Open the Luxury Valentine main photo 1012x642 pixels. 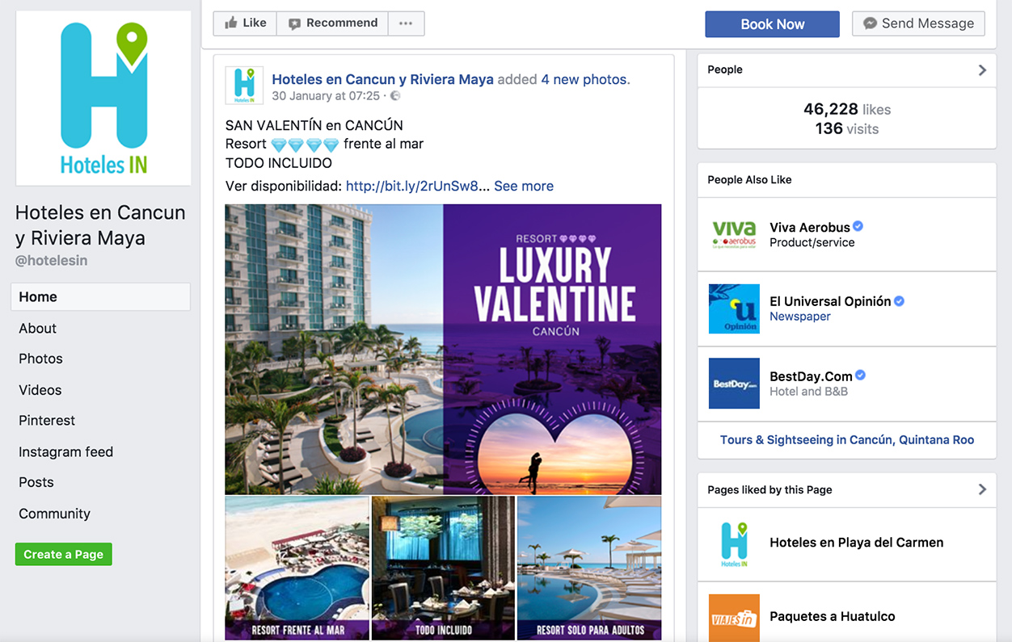click(x=443, y=349)
